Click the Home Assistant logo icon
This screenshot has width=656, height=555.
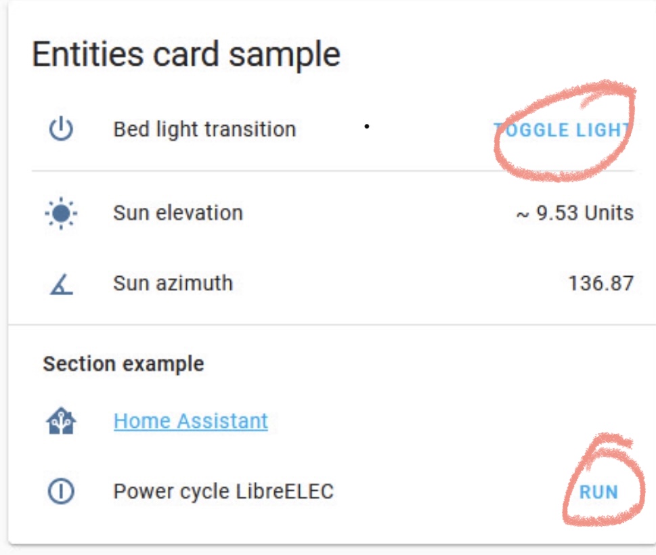click(62, 419)
